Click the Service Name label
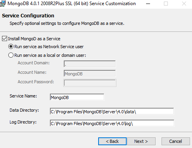Image resolution: width=192 pixels, height=148 pixels. coord(23,96)
